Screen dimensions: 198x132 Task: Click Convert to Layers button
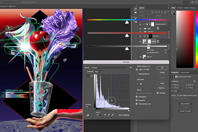click(185, 111)
